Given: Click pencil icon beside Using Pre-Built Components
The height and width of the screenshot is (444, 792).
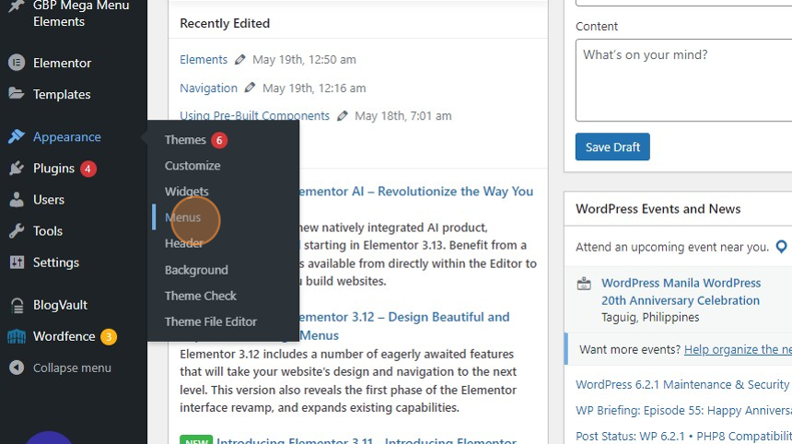Looking at the screenshot, I should 342,116.
